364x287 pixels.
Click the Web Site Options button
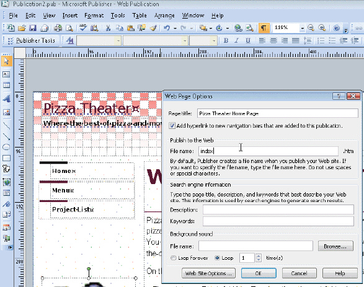click(208, 273)
